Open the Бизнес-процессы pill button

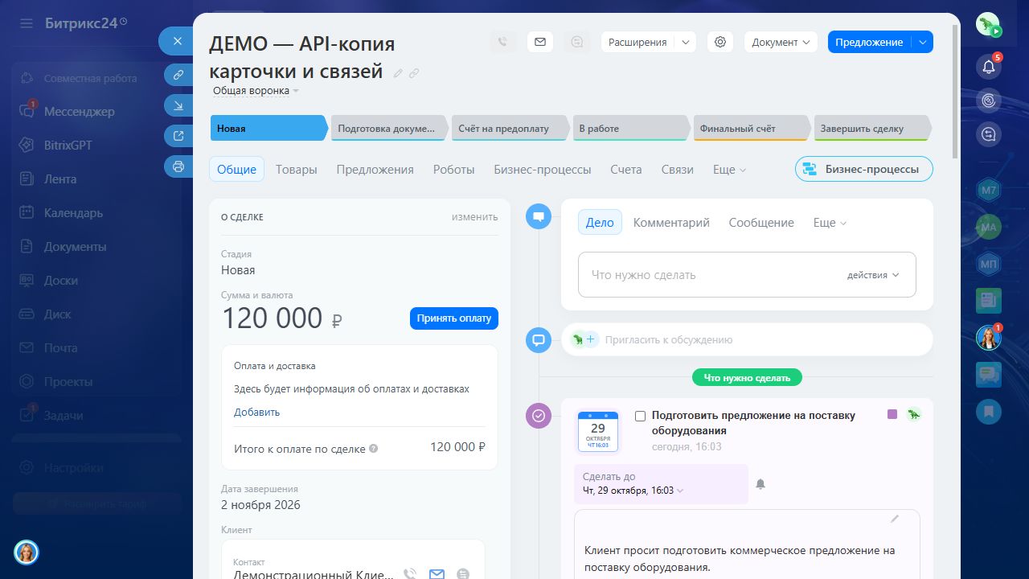point(864,169)
